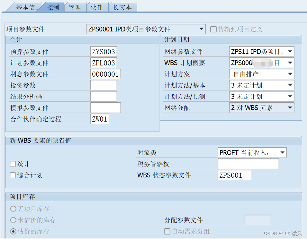
Task: Select the 长文本 tab
Action: (122, 7)
